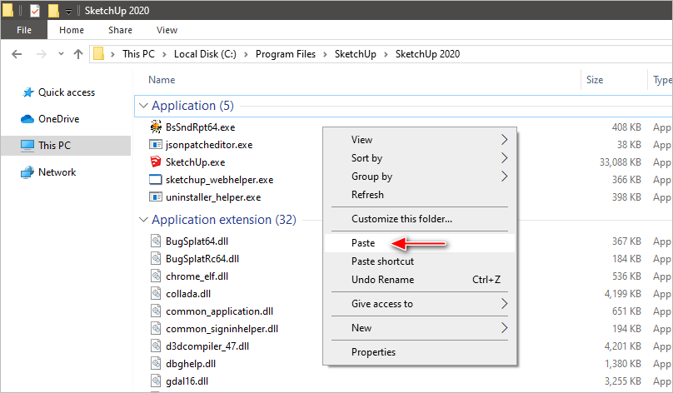Open OneDrive cloud icon in sidebar
Viewport: 673px width, 393px height.
tap(27, 119)
